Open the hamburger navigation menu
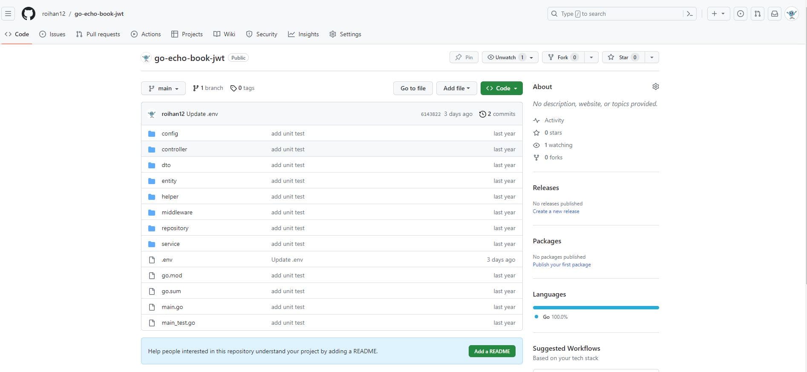This screenshot has height=372, width=807. coord(8,14)
